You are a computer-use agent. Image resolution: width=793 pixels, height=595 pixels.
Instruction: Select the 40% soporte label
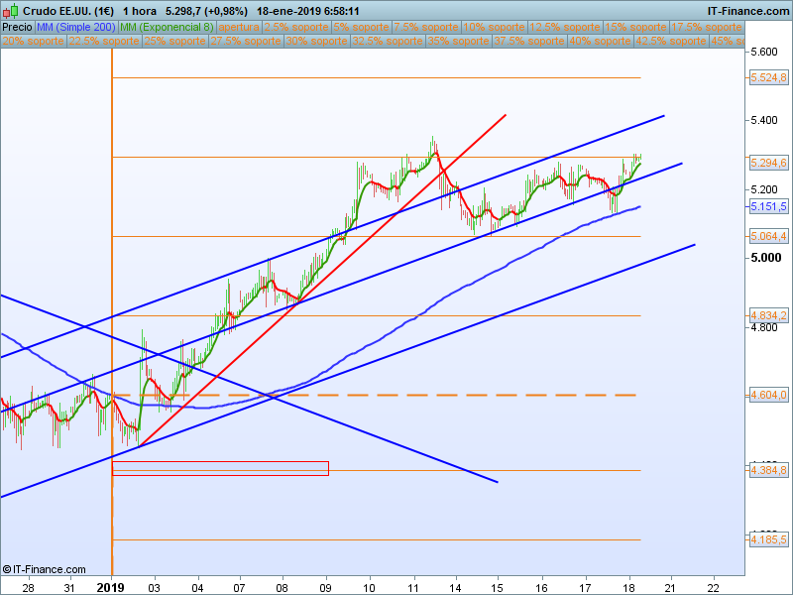click(x=601, y=42)
